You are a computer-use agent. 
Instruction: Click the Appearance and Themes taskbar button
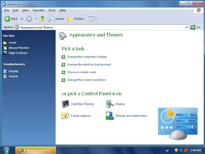click(x=36, y=150)
